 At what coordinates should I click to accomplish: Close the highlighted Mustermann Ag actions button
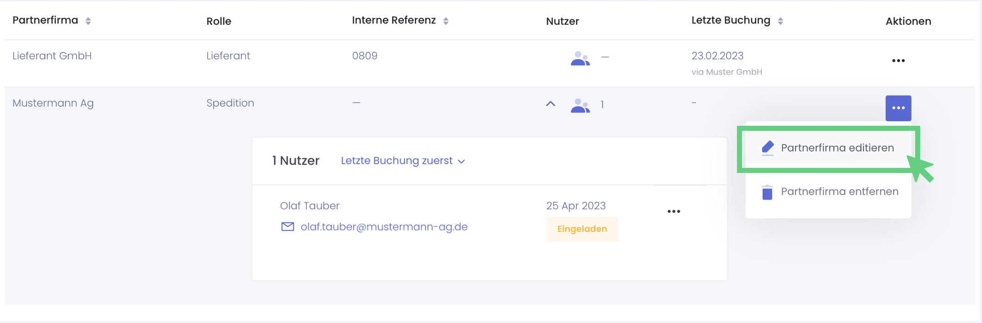[898, 108]
